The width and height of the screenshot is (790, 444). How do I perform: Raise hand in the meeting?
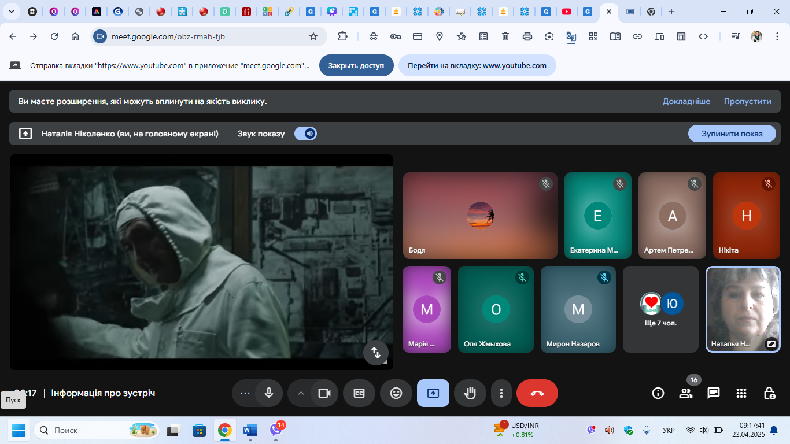click(470, 393)
